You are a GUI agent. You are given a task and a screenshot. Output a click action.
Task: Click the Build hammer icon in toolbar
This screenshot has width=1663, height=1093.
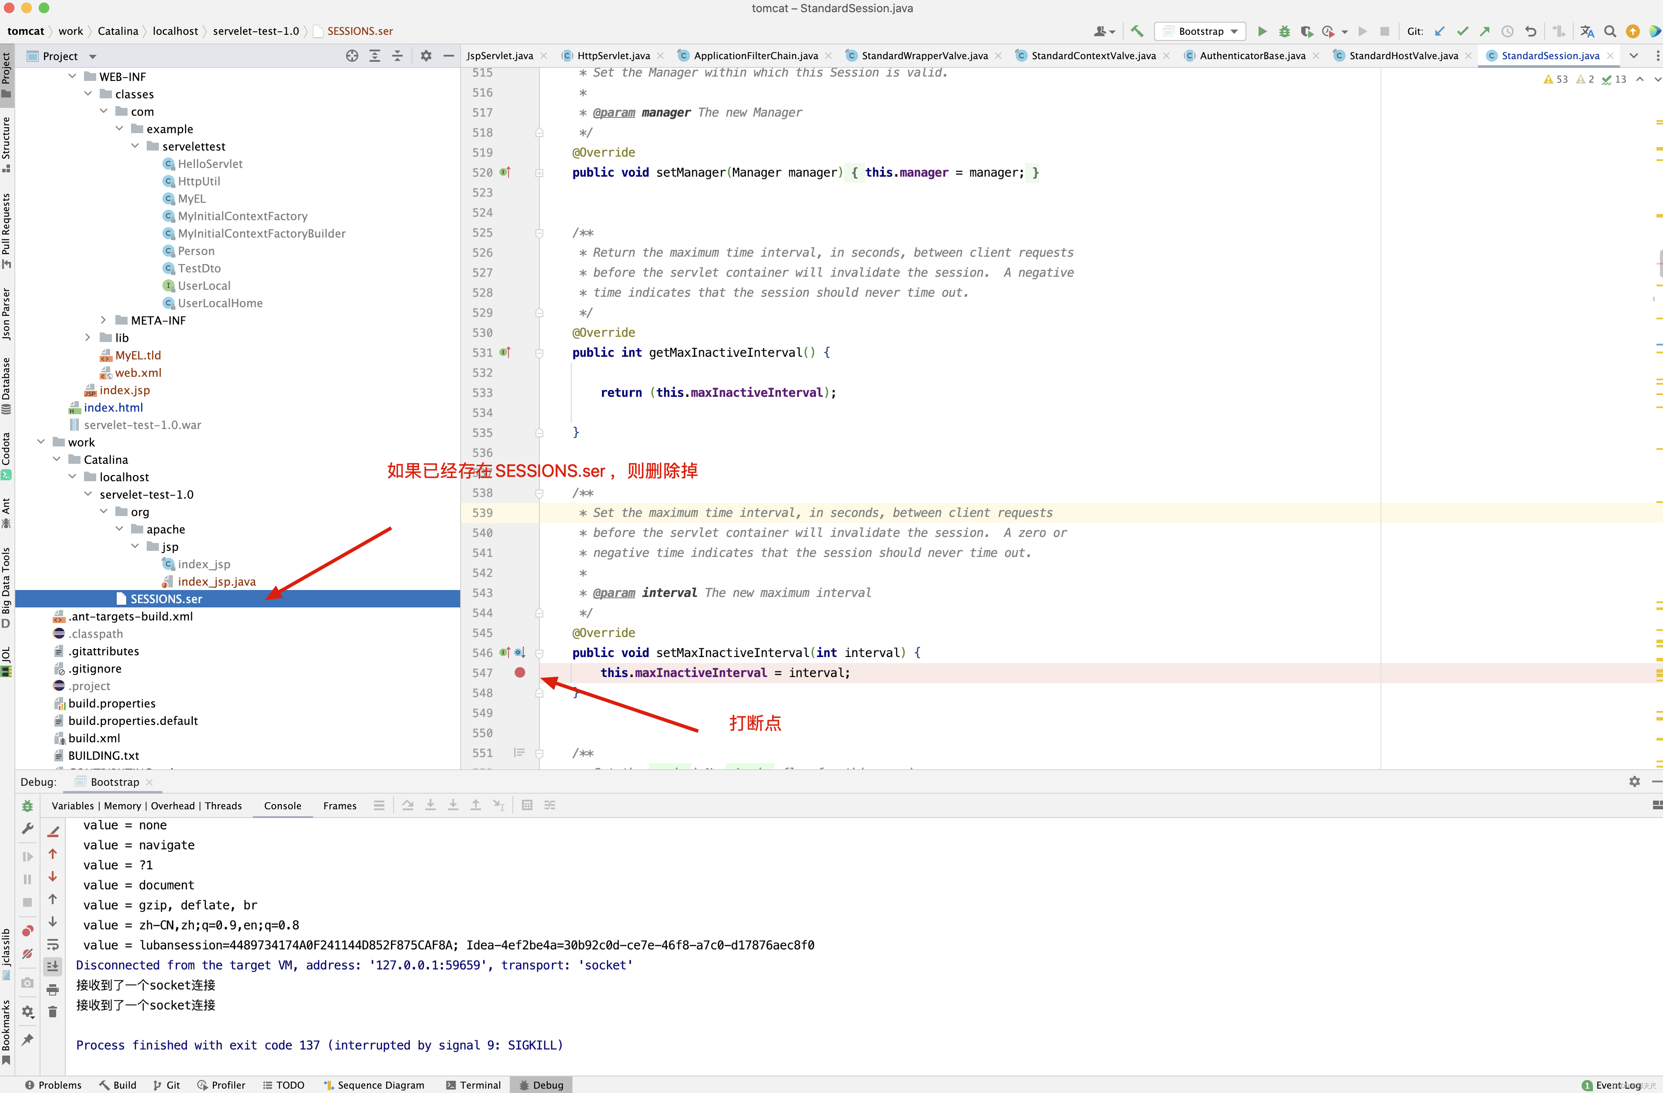pyautogui.click(x=1137, y=31)
